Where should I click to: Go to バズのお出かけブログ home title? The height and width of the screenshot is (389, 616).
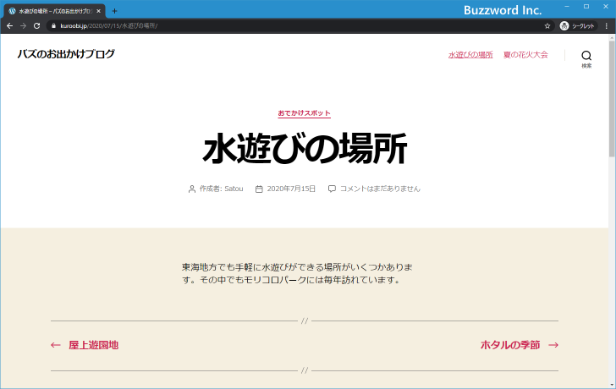coord(66,54)
